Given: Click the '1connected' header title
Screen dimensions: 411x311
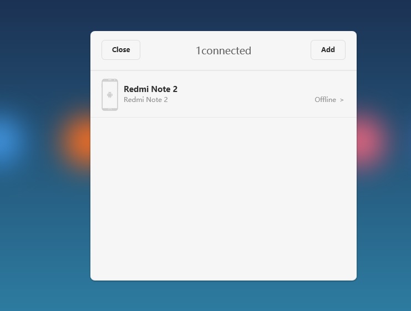Looking at the screenshot, I should point(224,50).
